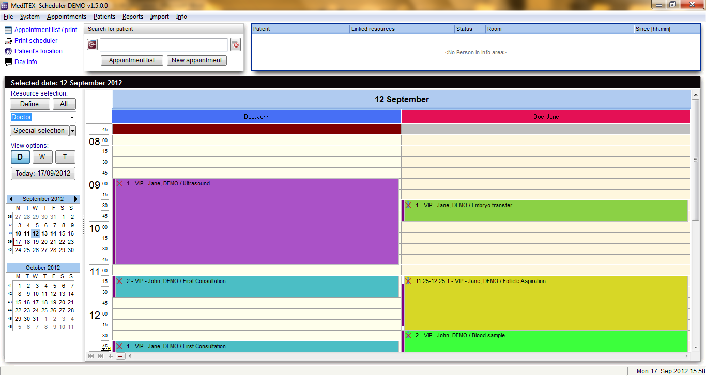Click the Define resource button
The image size is (706, 376).
[x=29, y=104]
